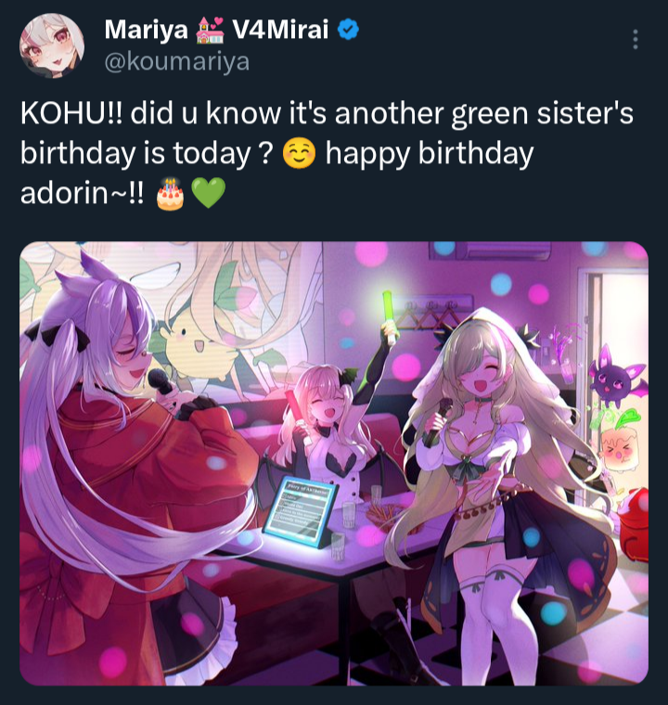Open the attached karaoke illustration
This screenshot has height=705, width=668.
[x=334, y=464]
